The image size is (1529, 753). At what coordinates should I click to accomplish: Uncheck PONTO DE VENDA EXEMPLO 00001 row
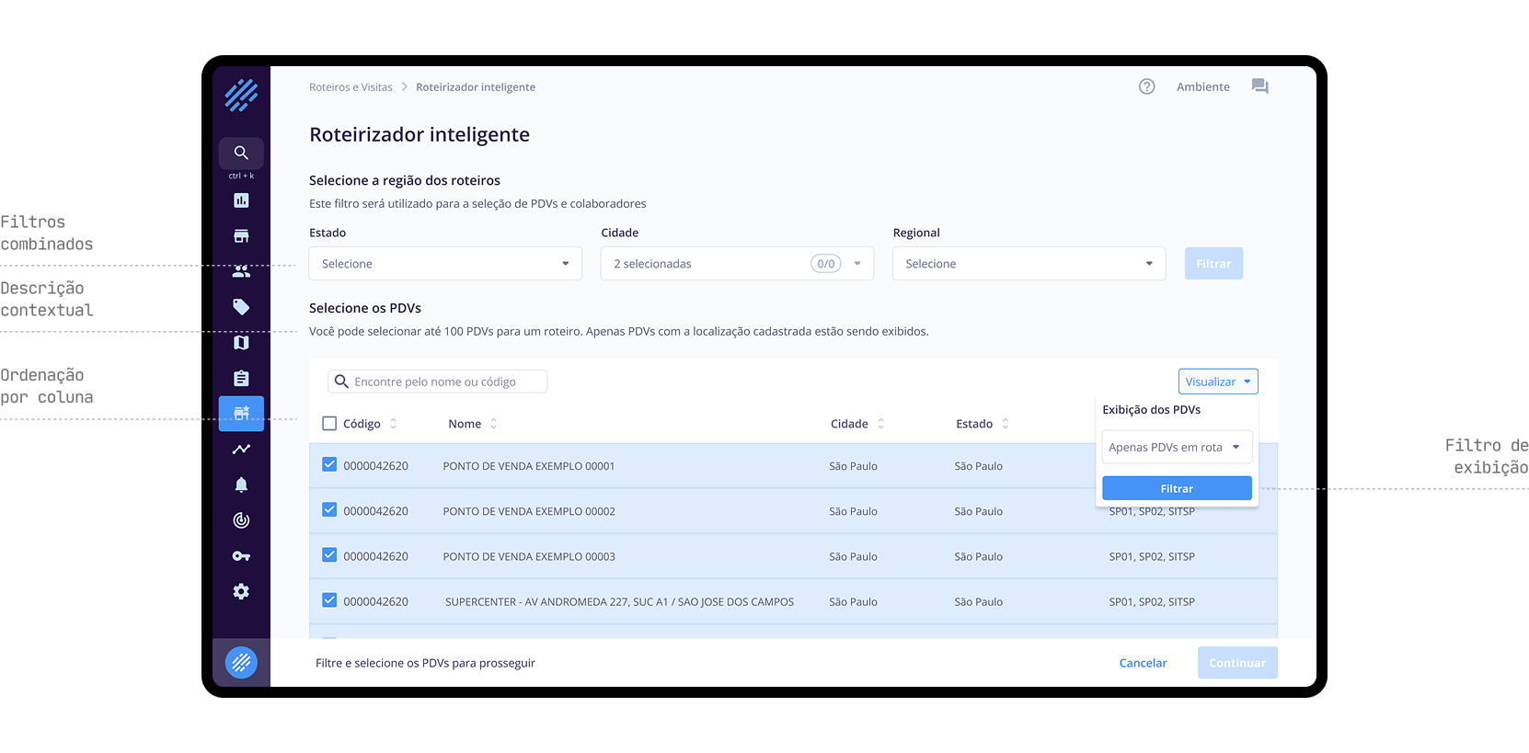(329, 465)
